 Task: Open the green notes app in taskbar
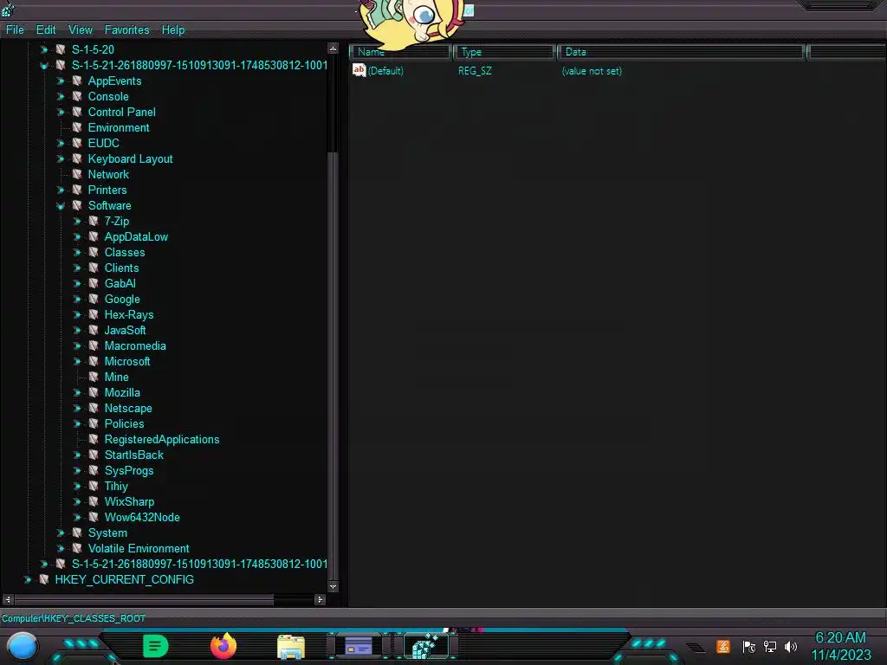coord(155,646)
